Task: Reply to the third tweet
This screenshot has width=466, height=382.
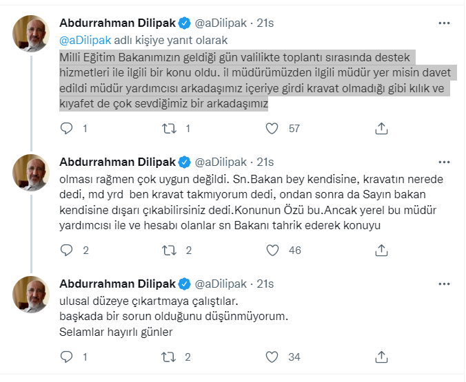Action: 67,357
